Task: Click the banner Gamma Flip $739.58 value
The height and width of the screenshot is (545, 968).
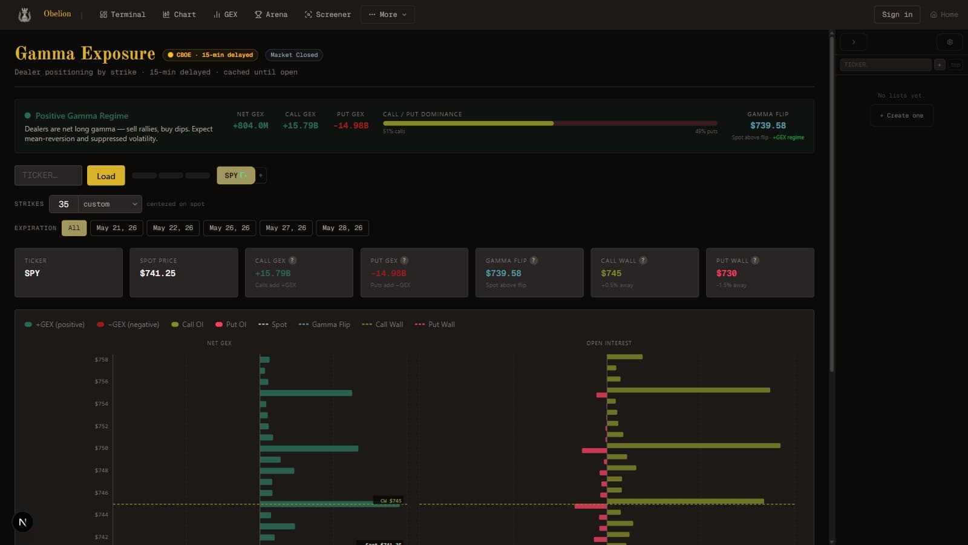Action: [x=768, y=125]
